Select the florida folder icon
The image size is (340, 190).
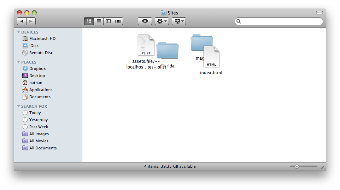pos(168,50)
